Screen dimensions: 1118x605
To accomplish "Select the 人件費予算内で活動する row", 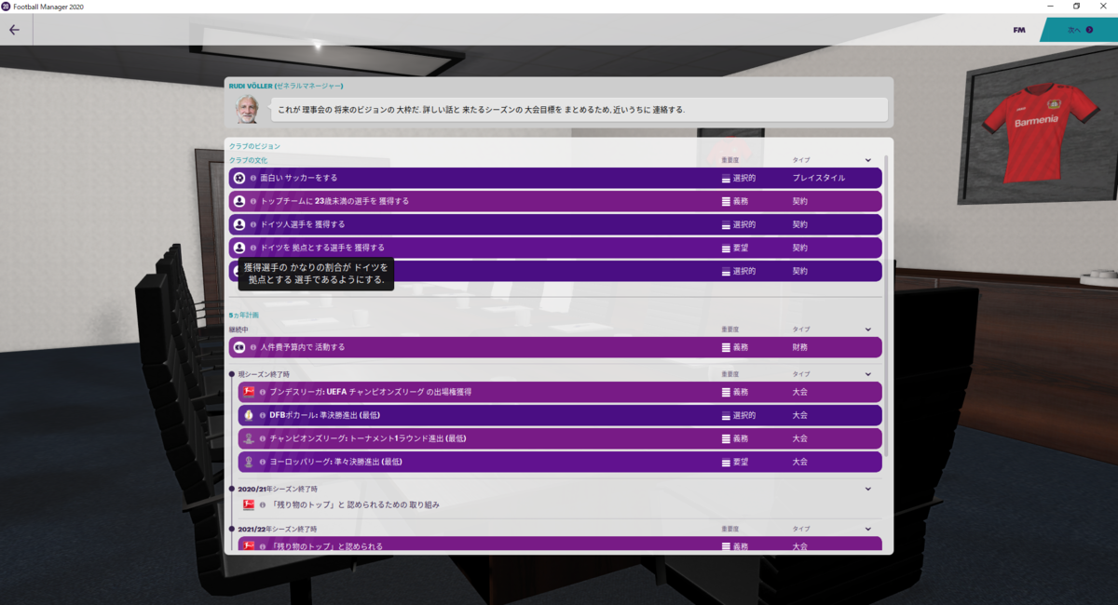I will click(555, 347).
